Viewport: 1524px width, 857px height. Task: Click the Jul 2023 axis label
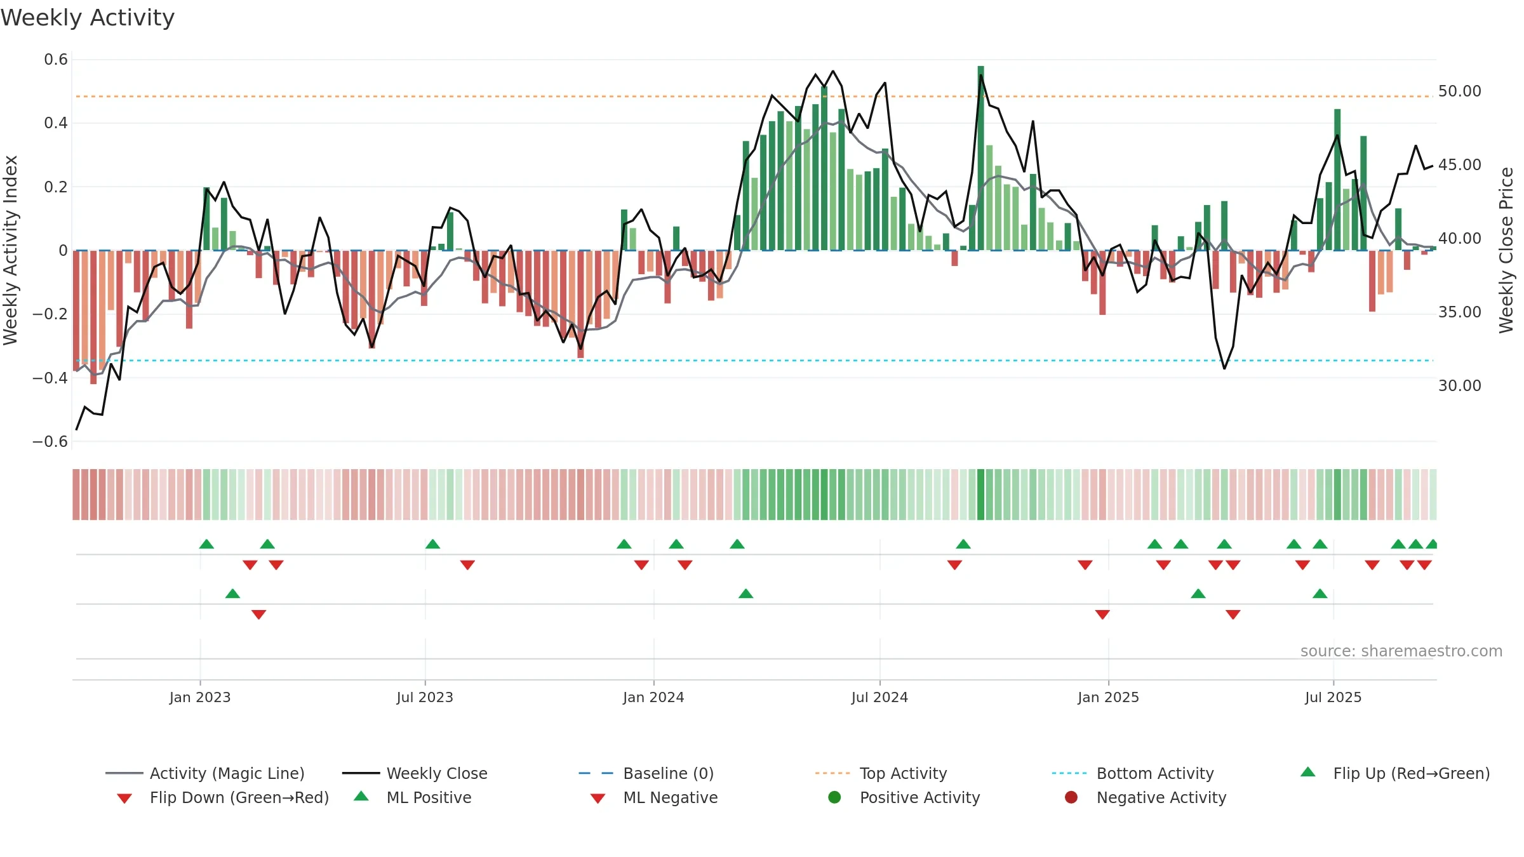[425, 697]
